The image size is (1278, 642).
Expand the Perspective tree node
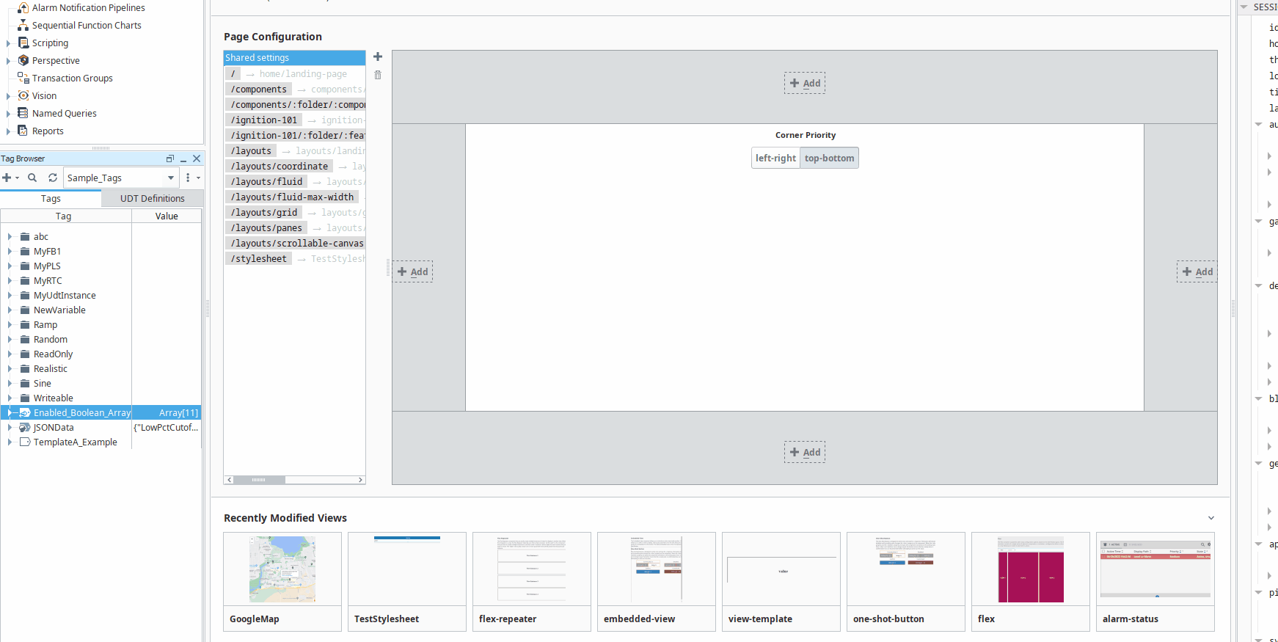(x=9, y=61)
